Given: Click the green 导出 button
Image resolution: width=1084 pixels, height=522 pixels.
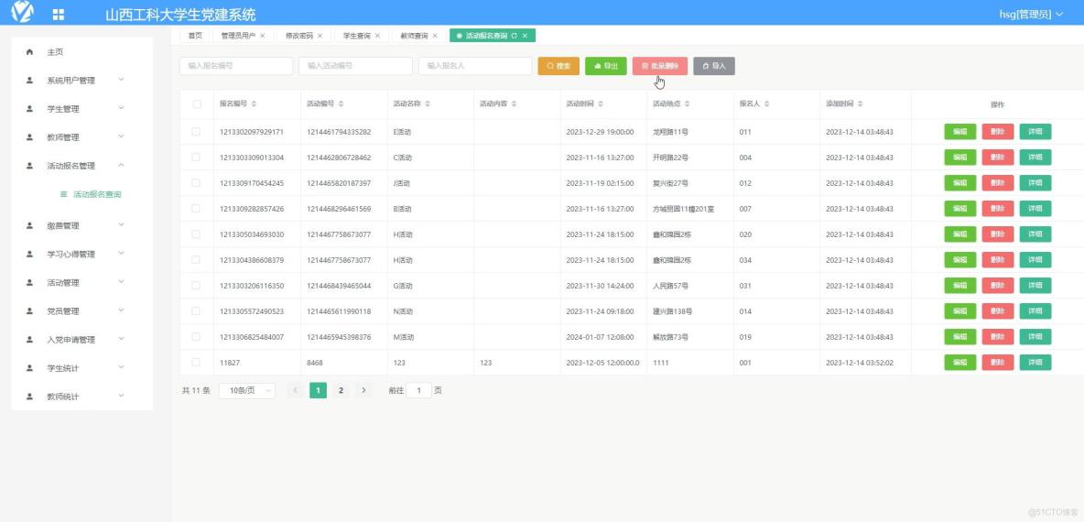Looking at the screenshot, I should pyautogui.click(x=605, y=66).
